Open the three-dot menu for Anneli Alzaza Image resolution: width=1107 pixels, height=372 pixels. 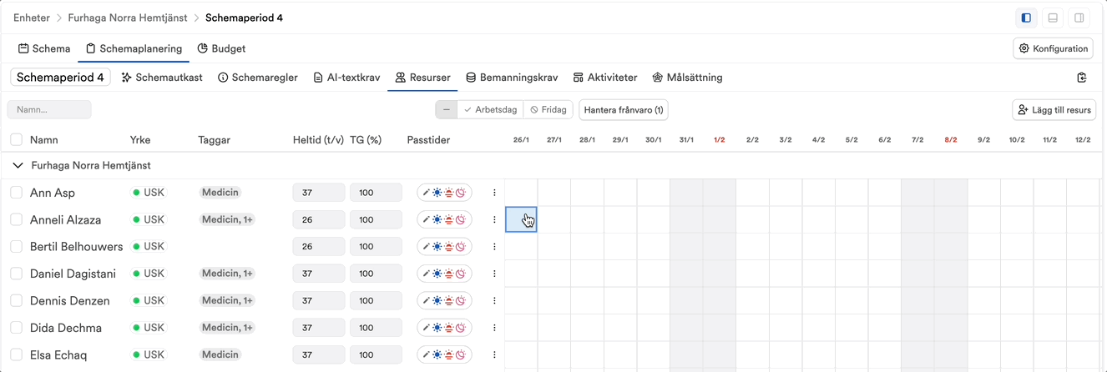click(494, 220)
